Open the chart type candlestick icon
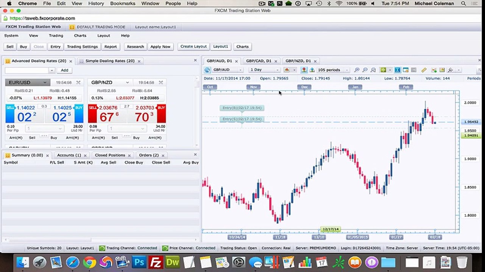This screenshot has height=272, width=485. coord(287,70)
